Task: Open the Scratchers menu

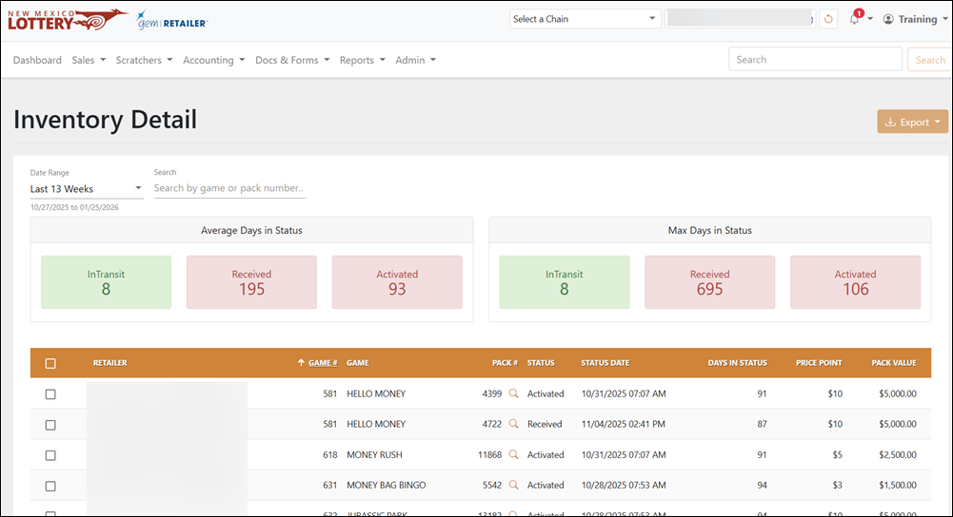Action: point(144,60)
